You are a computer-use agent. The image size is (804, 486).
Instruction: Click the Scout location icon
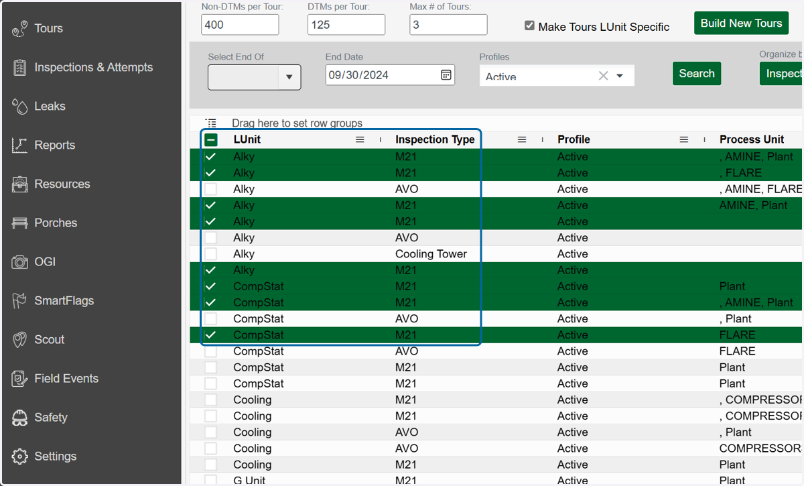[x=20, y=339]
